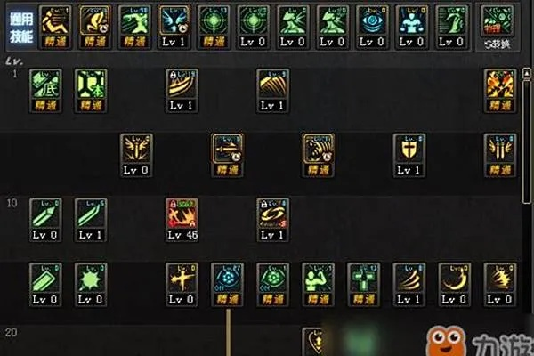The height and width of the screenshot is (356, 534).
Task: Select the locked golden swirl skill Lv 1
Action: (x=273, y=220)
